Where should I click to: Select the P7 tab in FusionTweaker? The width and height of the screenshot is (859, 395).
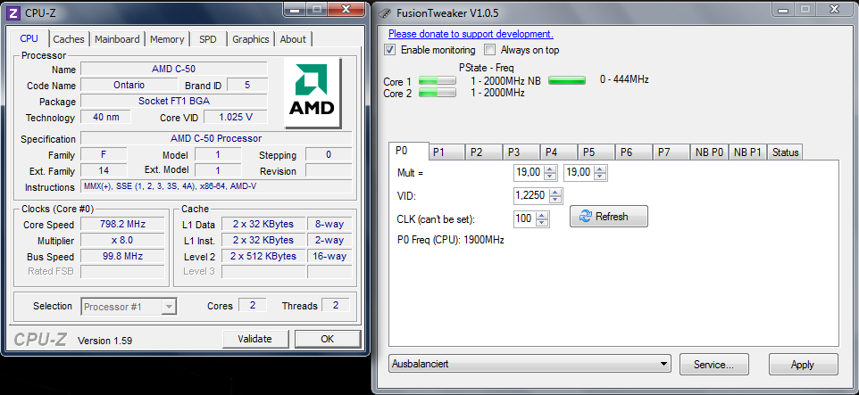coord(671,152)
